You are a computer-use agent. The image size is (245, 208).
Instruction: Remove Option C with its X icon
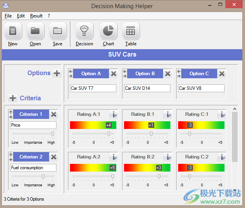pos(221,74)
